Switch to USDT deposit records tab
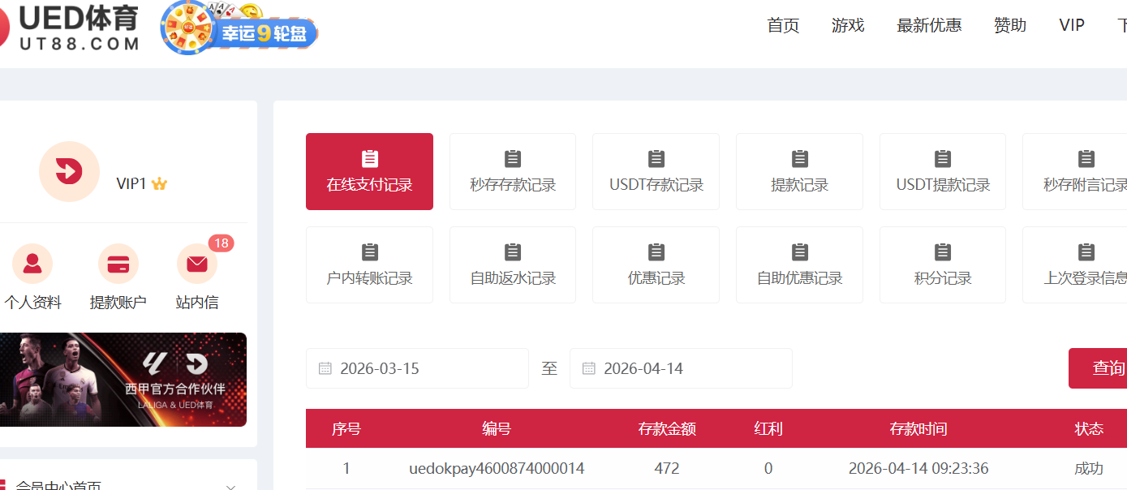Viewport: 1127px width, 490px height. (656, 171)
